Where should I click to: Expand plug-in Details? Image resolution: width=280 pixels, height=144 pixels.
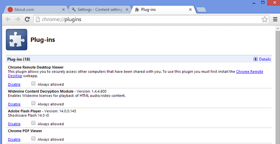(x=265, y=59)
